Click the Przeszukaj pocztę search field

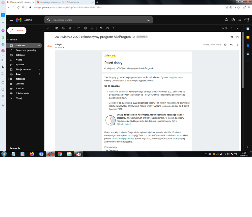[x=98, y=20]
